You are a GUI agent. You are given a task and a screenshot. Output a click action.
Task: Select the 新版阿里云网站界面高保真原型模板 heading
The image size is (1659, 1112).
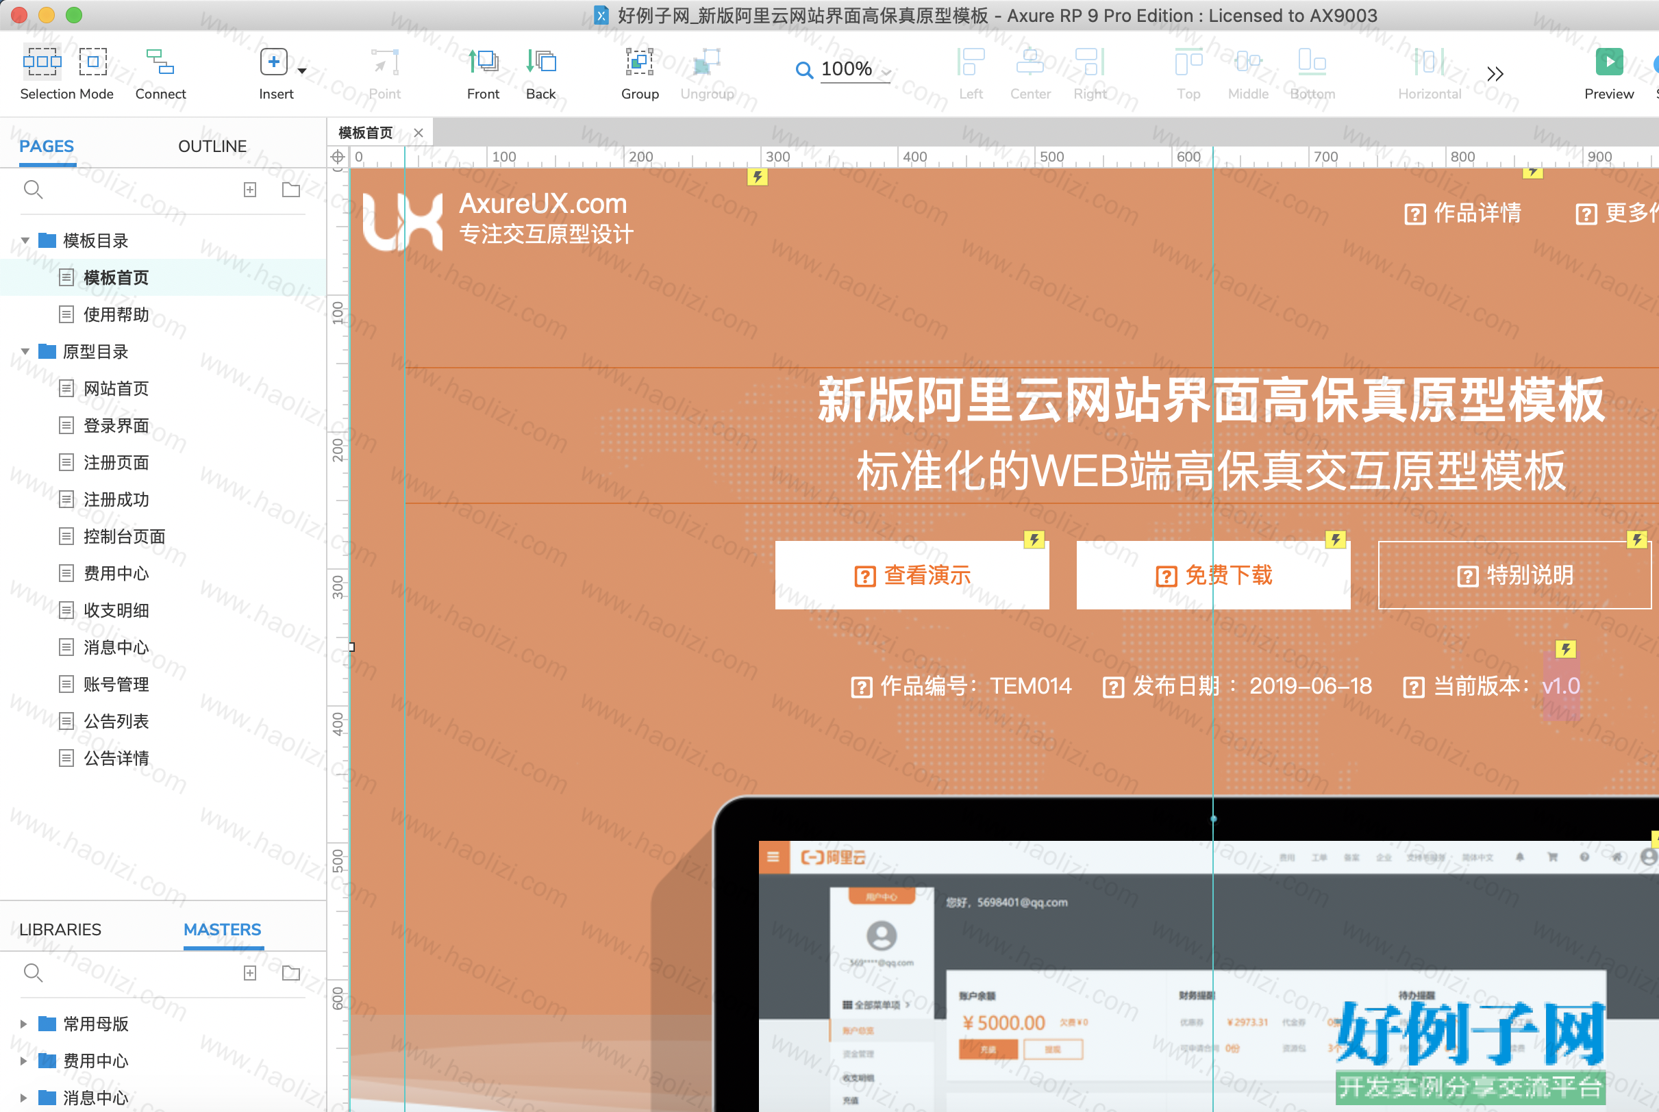pos(1211,401)
